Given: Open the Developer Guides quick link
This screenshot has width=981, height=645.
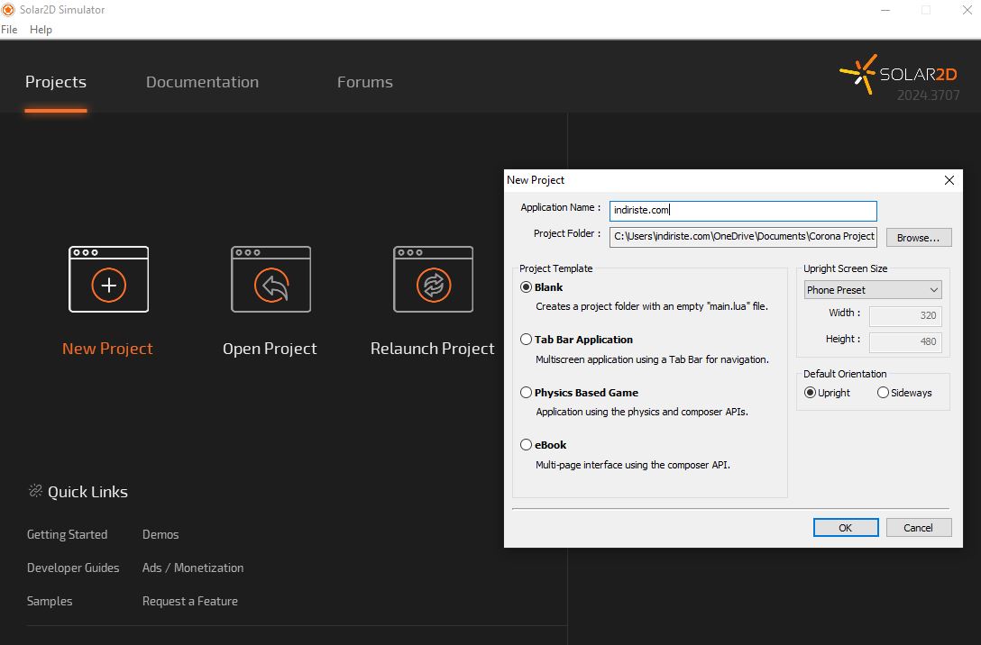Looking at the screenshot, I should (x=72, y=568).
